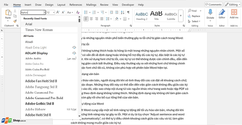Toggle show paragraph marks pilcrow

point(128,12)
